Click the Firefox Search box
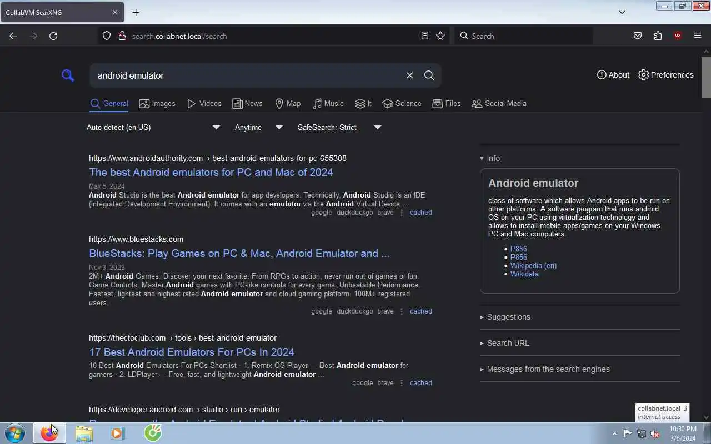Viewport: 711px width, 444px height. tap(523, 36)
